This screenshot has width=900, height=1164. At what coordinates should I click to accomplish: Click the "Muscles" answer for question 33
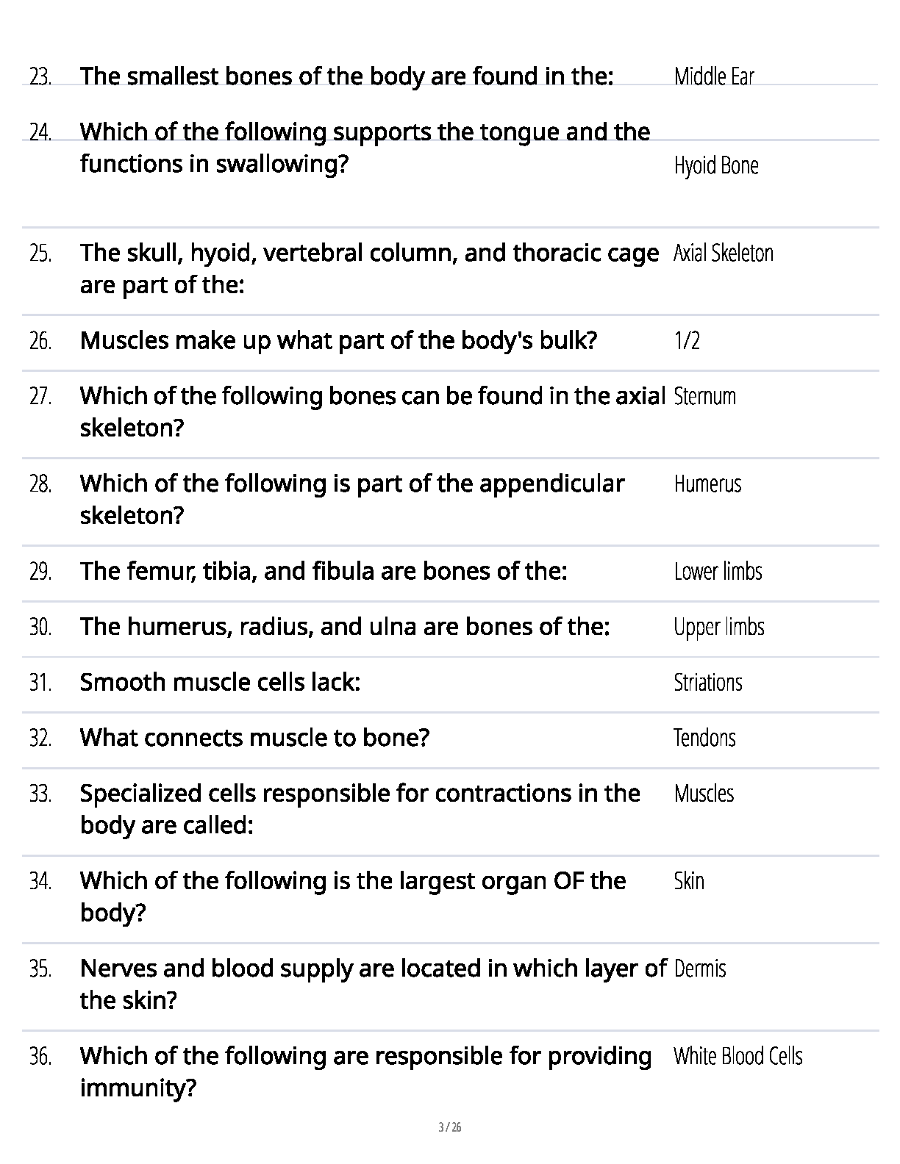click(x=704, y=794)
